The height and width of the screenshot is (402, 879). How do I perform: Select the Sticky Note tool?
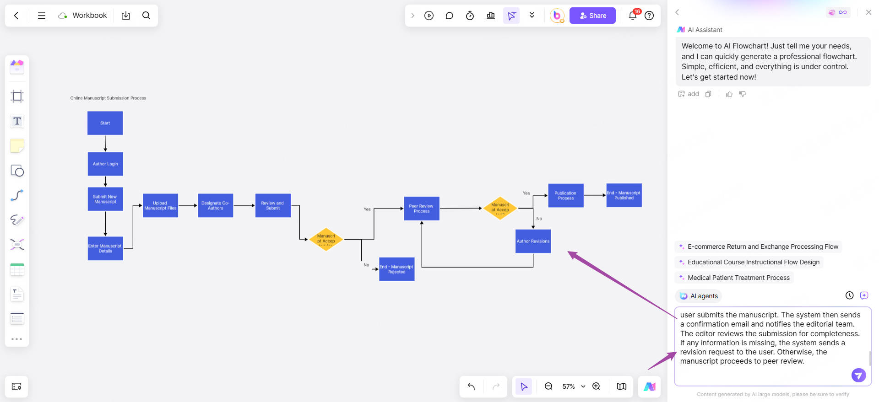17,146
